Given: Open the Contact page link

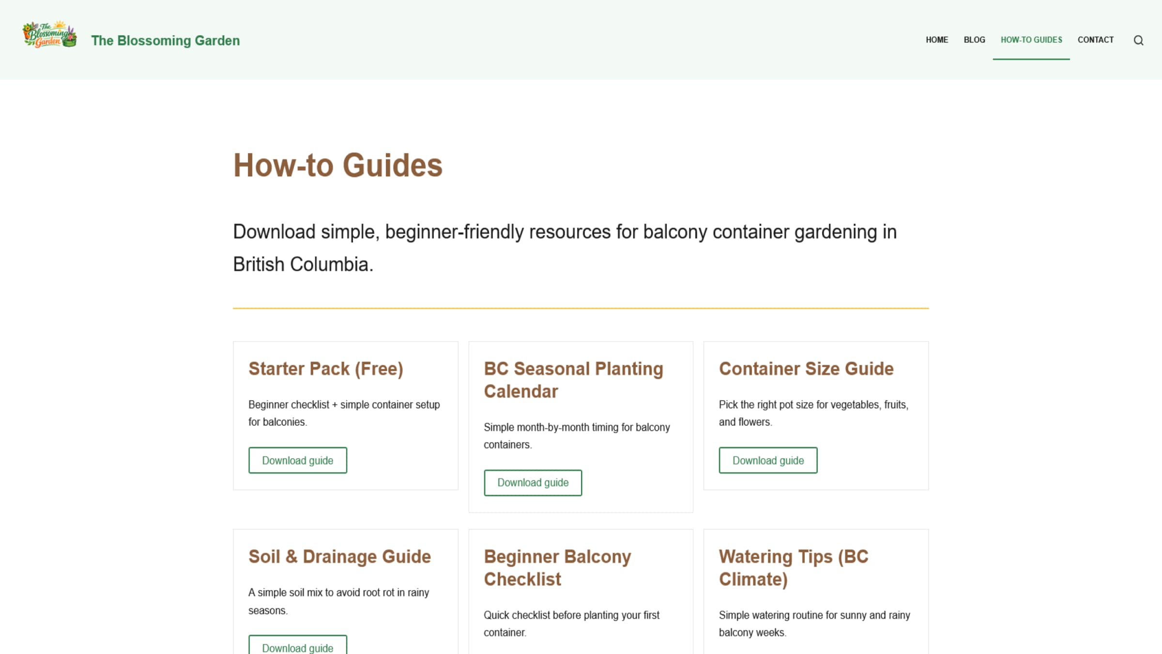Looking at the screenshot, I should pos(1095,40).
